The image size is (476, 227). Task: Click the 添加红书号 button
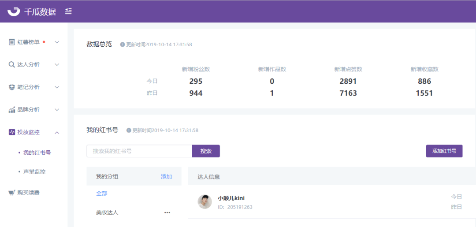pyautogui.click(x=444, y=151)
